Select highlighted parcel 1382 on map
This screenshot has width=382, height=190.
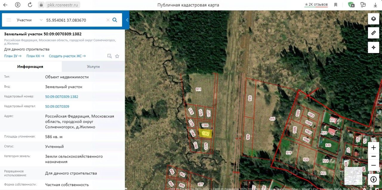click(x=205, y=133)
